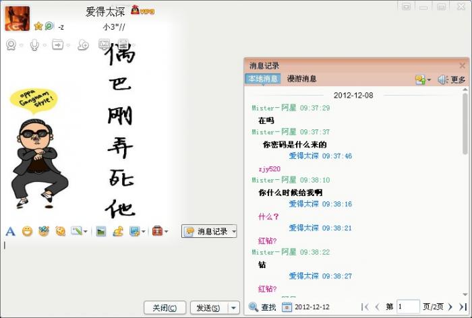Go to the next history page
472x318 pixels.
pyautogui.click(x=450, y=307)
